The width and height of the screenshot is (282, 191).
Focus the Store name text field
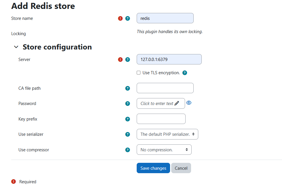tap(165, 18)
